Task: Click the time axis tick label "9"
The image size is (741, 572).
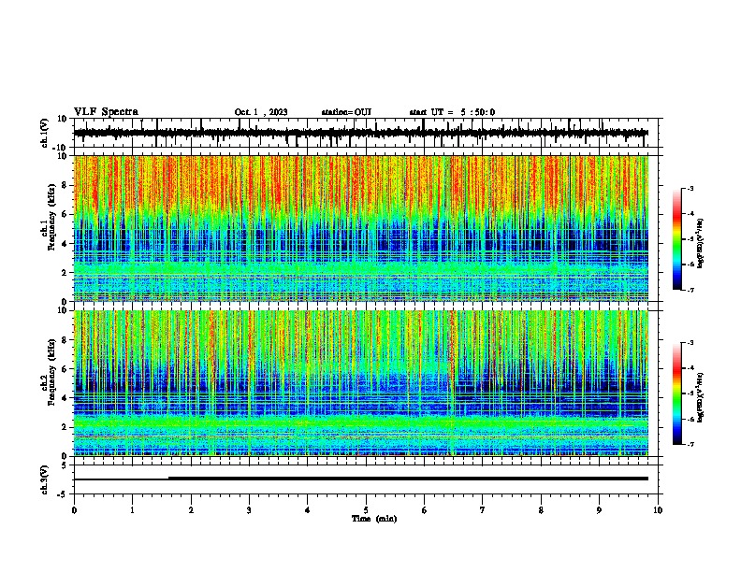Action: [x=599, y=510]
